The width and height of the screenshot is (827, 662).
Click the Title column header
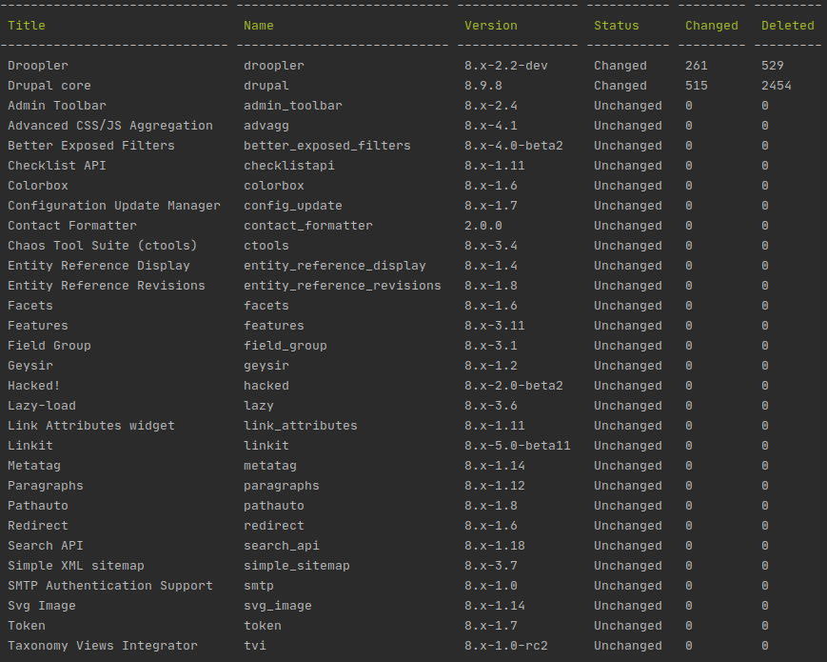(x=27, y=26)
